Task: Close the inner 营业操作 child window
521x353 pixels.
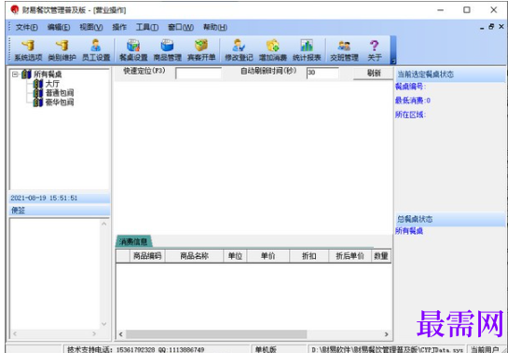Action: click(501, 27)
